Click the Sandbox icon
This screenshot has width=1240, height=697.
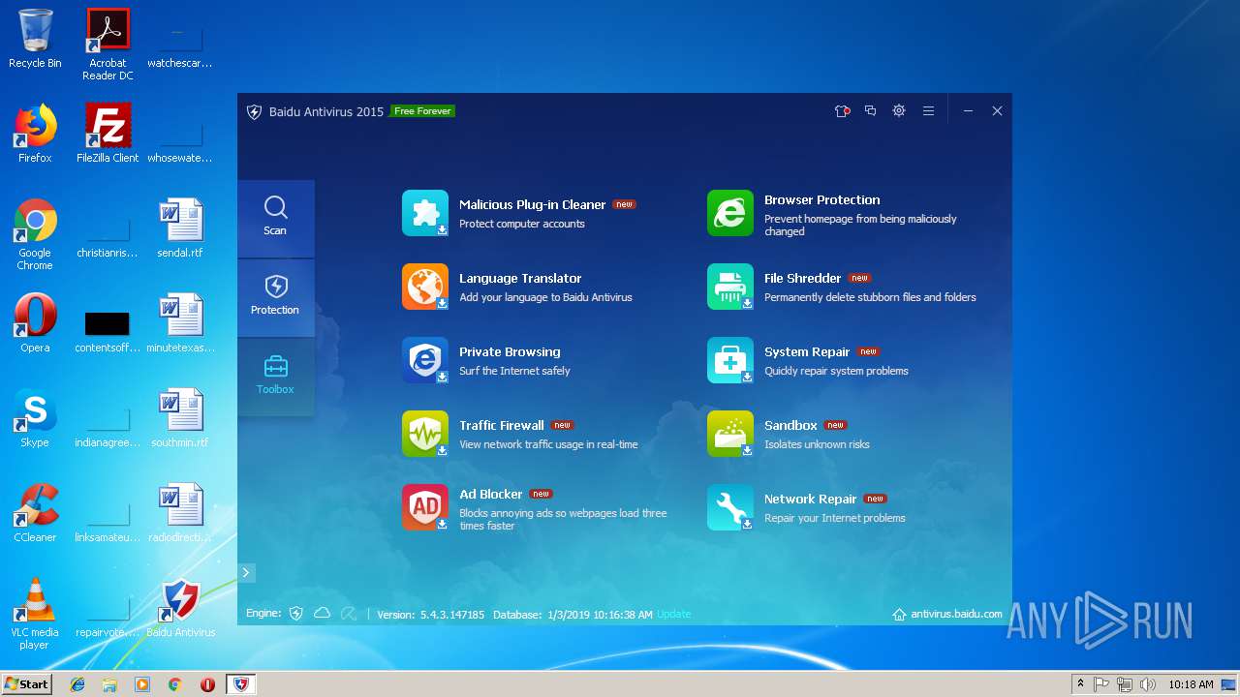click(730, 434)
